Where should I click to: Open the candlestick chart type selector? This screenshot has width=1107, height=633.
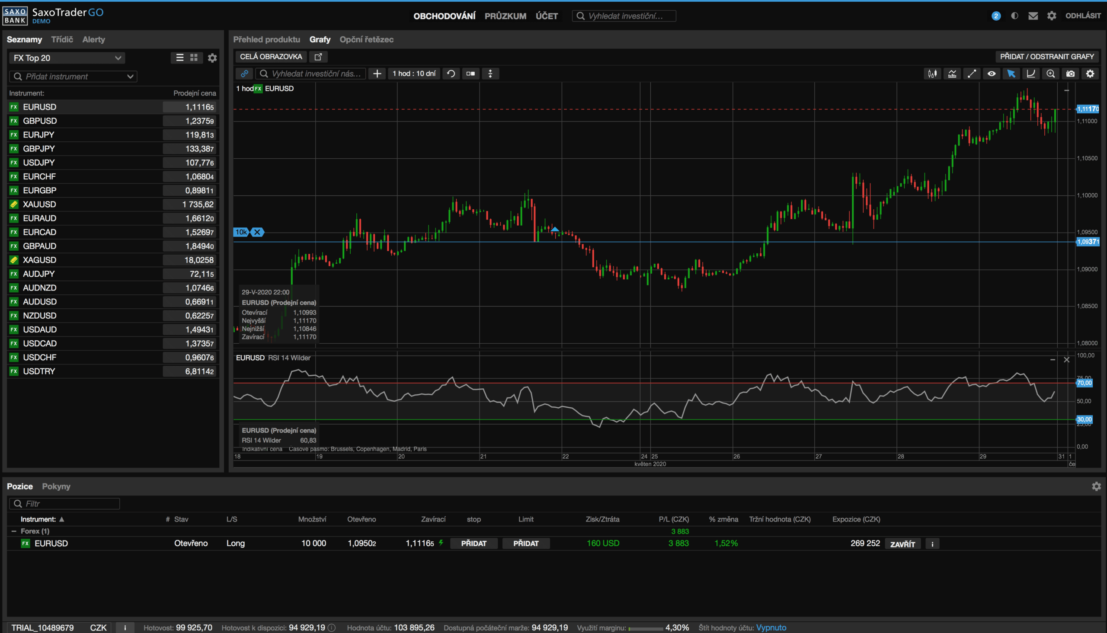(x=932, y=74)
